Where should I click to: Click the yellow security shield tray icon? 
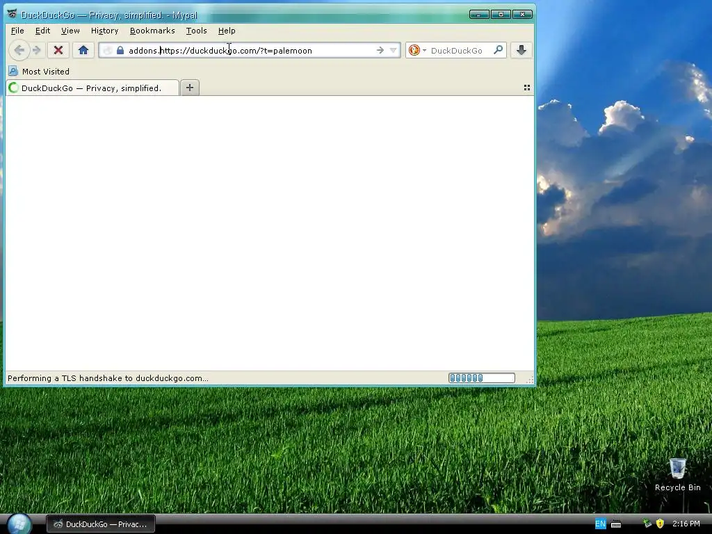[x=660, y=524]
